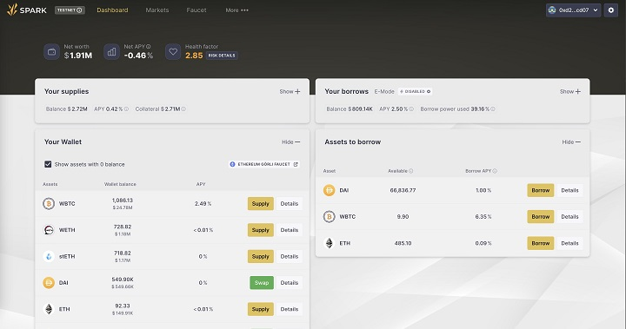The width and height of the screenshot is (626, 329).
Task: Click the DAI icon in Assets to borrow
Action: tap(329, 190)
